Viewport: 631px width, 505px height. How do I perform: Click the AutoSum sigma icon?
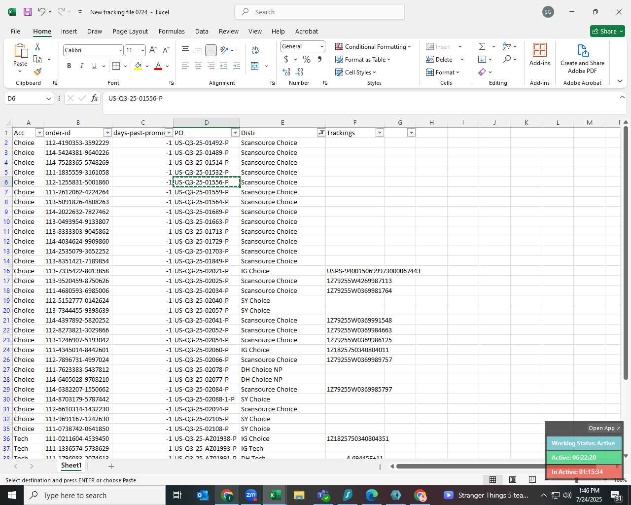(x=482, y=46)
